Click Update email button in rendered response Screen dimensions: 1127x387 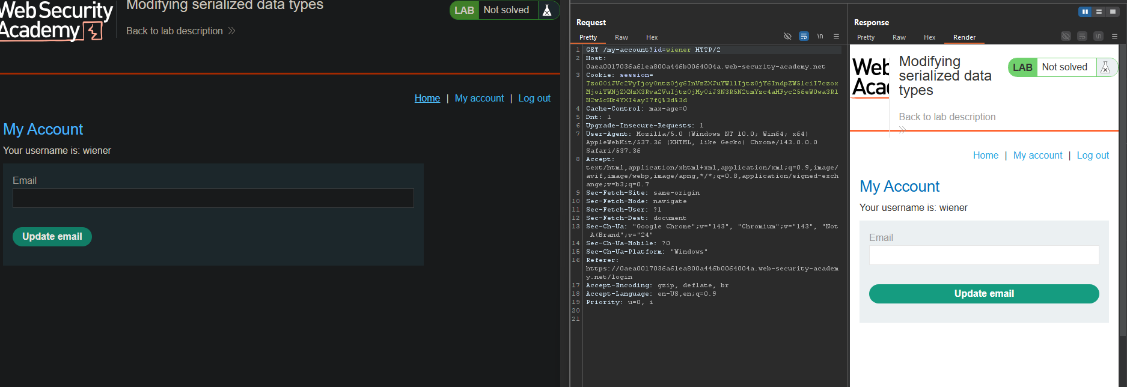pyautogui.click(x=984, y=293)
